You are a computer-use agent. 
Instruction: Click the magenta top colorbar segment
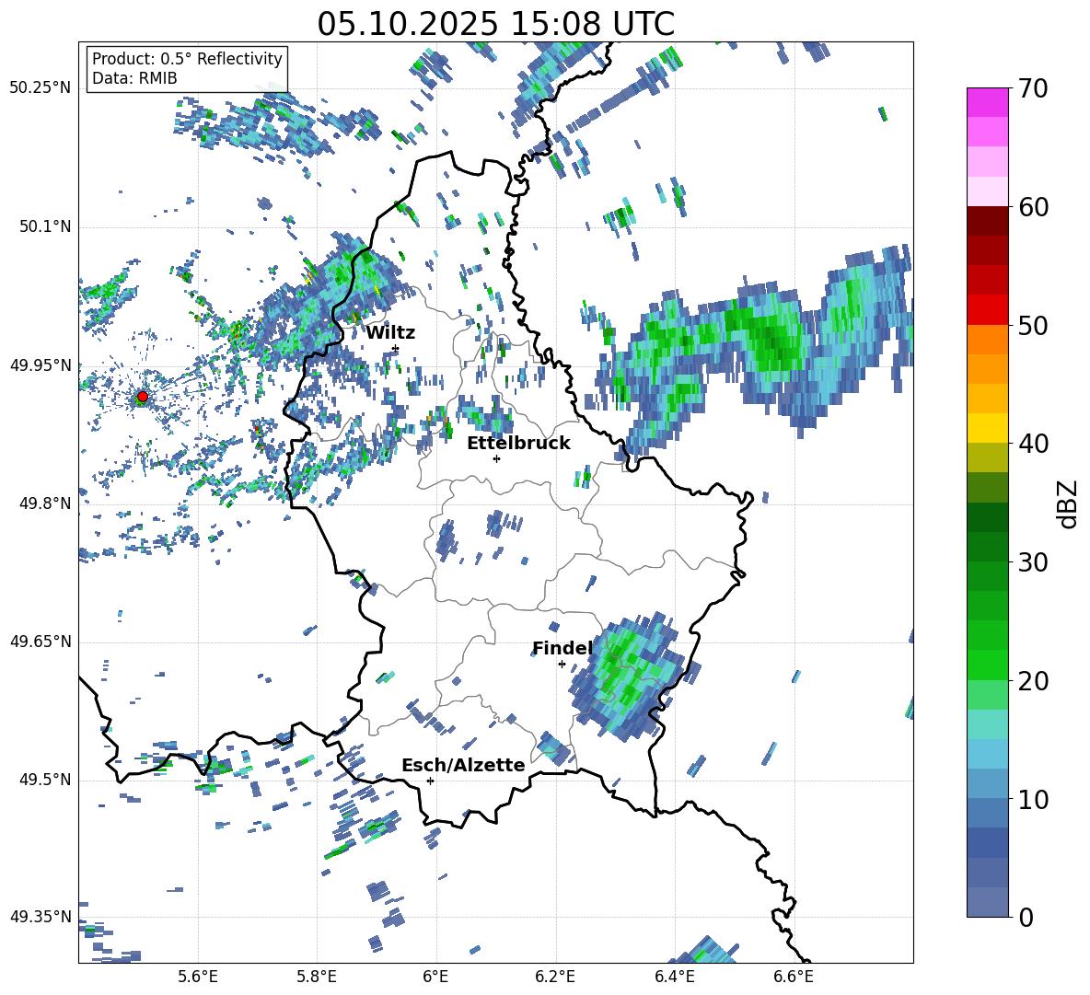click(x=987, y=102)
